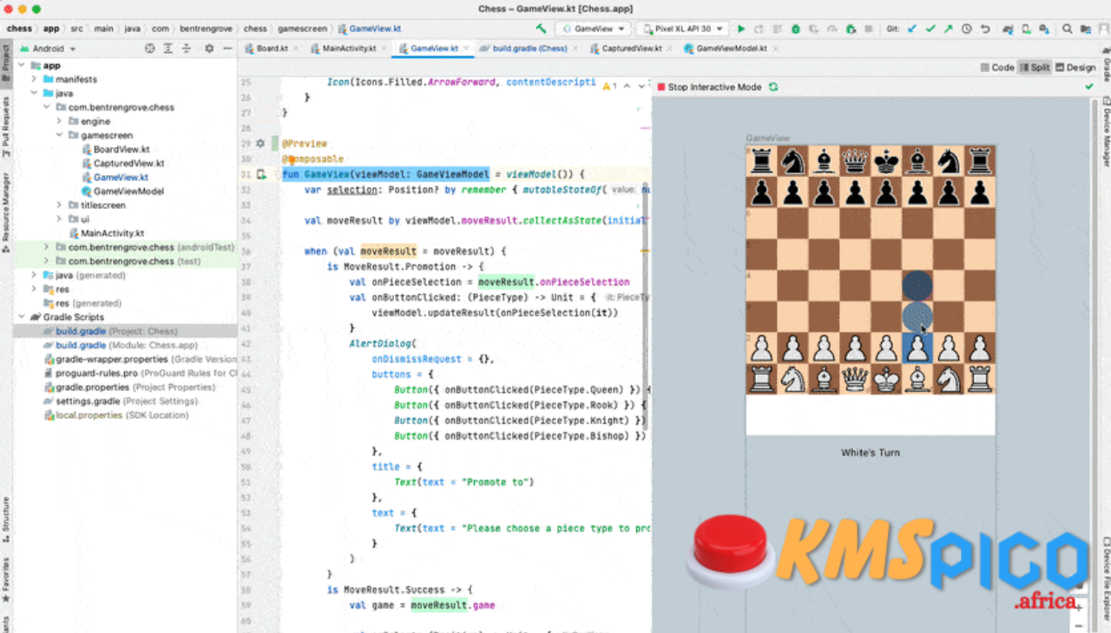Screen dimensions: 1111x633
Task: Select the white king on the preview board
Action: pyautogui.click(x=885, y=378)
